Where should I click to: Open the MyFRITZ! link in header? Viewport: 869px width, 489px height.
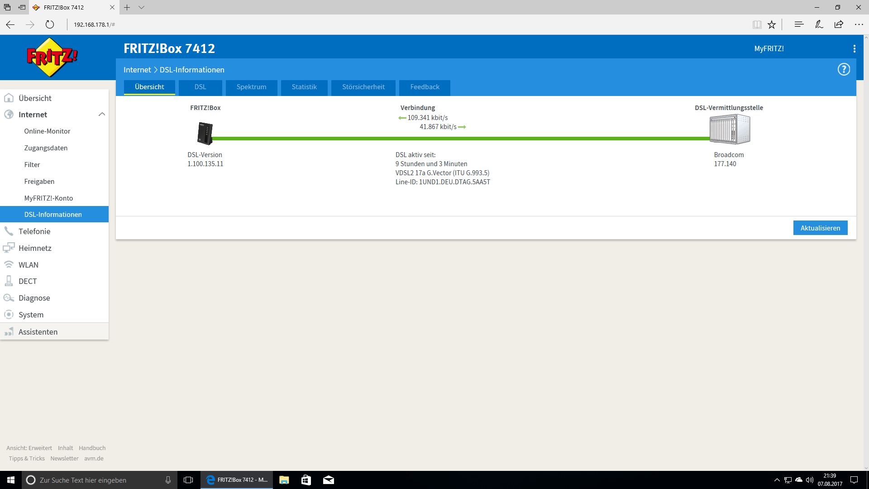point(769,48)
